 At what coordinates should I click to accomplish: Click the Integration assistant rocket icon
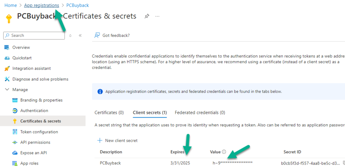click(x=7, y=69)
